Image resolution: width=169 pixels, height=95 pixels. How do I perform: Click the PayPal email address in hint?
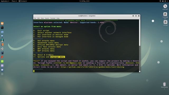click(68, 63)
